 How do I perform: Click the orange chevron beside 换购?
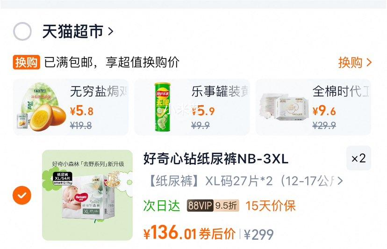pyautogui.click(x=369, y=62)
